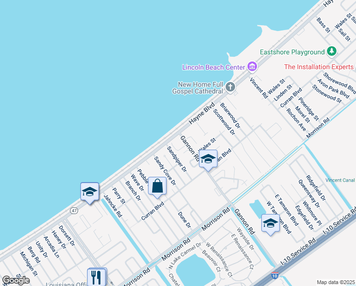Click the Vincent Rd label
Screen dimensions: 356x286
[x=259, y=88]
